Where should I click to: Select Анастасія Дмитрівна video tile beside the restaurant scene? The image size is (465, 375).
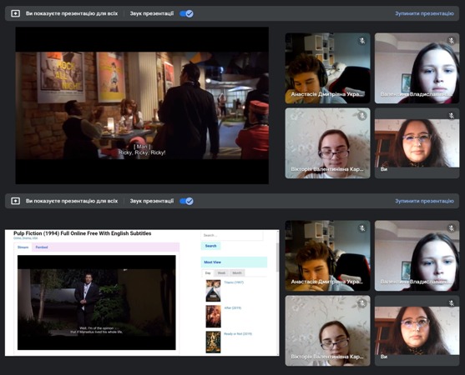(328, 68)
